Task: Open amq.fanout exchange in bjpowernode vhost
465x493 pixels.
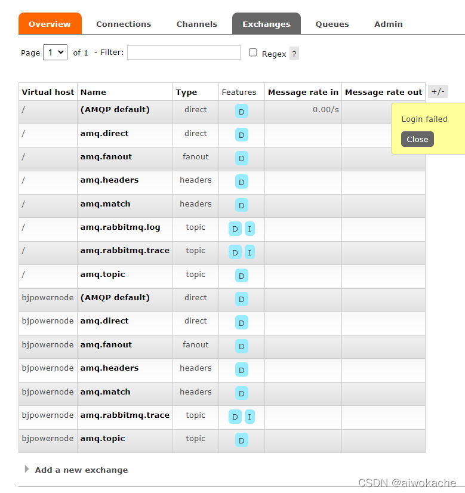Action: tap(106, 344)
